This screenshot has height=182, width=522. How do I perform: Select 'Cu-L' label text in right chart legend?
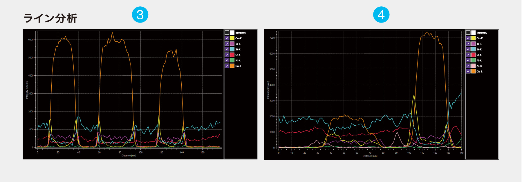point(479,71)
